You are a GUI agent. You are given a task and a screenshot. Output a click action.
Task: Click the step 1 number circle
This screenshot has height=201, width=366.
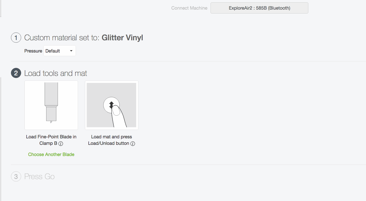click(16, 38)
